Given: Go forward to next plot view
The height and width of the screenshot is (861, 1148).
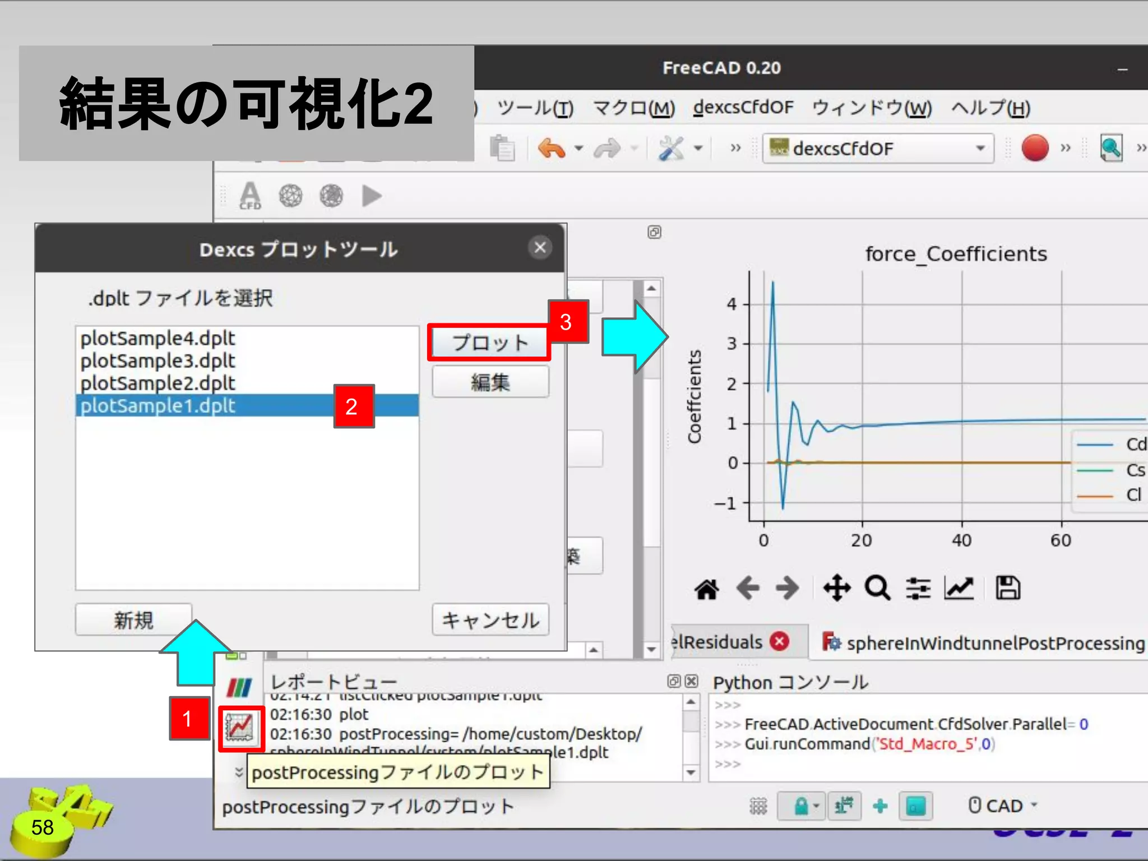Looking at the screenshot, I should [788, 589].
